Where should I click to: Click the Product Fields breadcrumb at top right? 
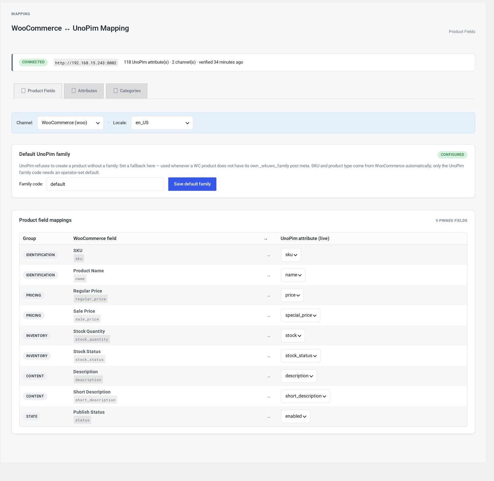462,32
